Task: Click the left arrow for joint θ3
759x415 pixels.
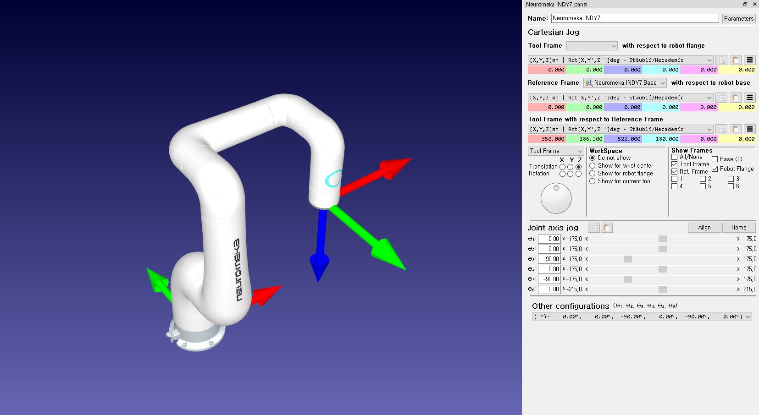Action: (587, 259)
